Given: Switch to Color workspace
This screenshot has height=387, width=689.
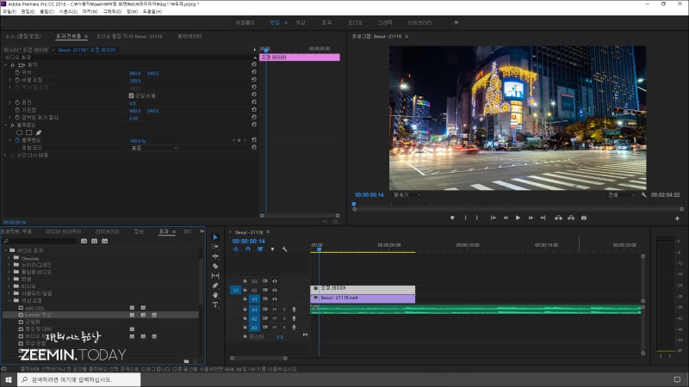Looking at the screenshot, I should click(301, 22).
